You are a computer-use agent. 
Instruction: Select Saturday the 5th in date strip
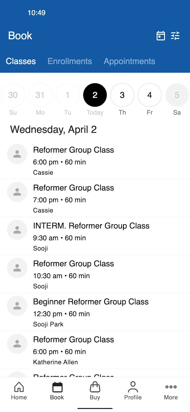177,95
